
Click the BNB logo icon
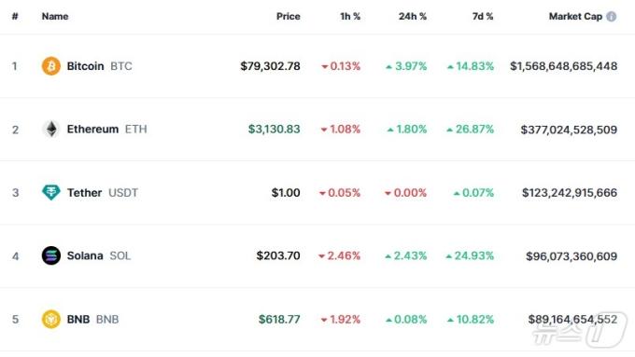point(51,319)
